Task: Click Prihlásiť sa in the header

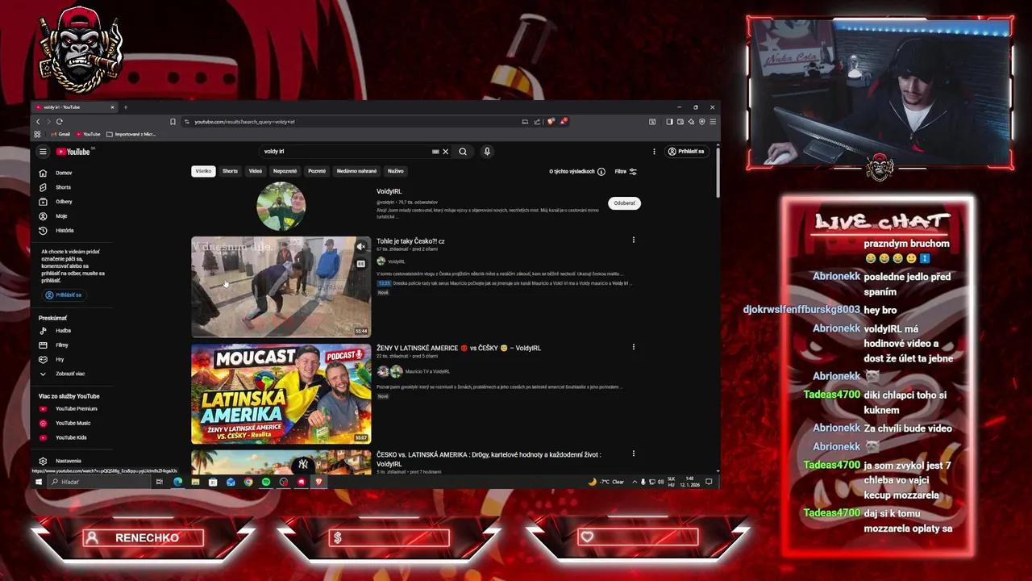Action: 686,152
